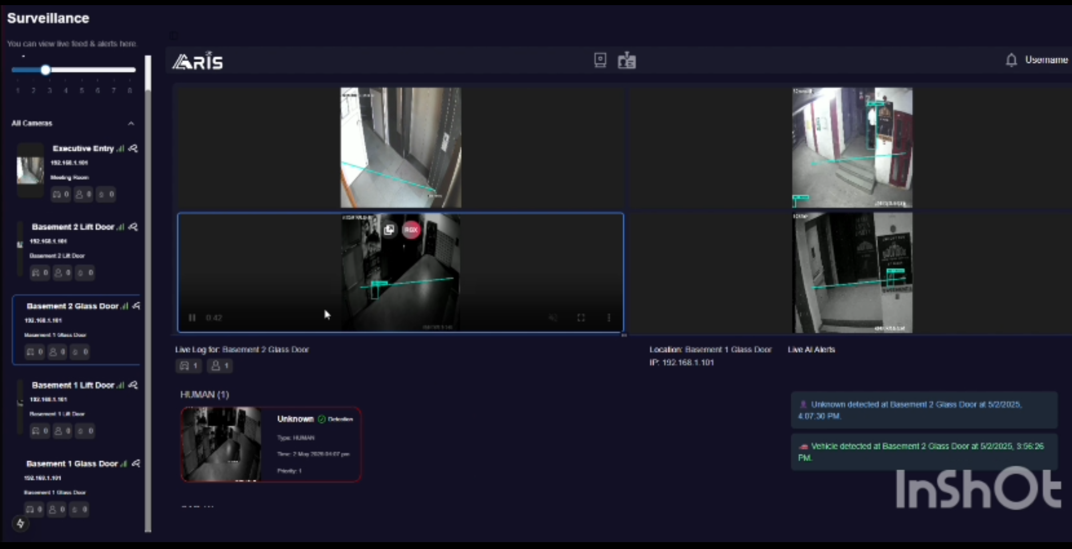Screen dimensions: 1072x549
Task: Collapse the All Cameras section
Action: 131,123
